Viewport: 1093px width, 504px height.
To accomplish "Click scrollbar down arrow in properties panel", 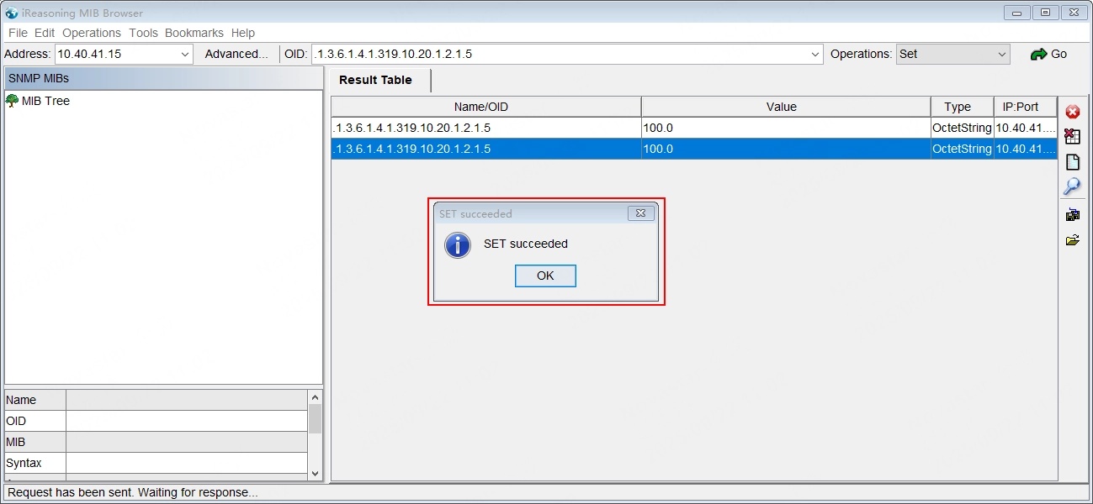I will coord(315,473).
